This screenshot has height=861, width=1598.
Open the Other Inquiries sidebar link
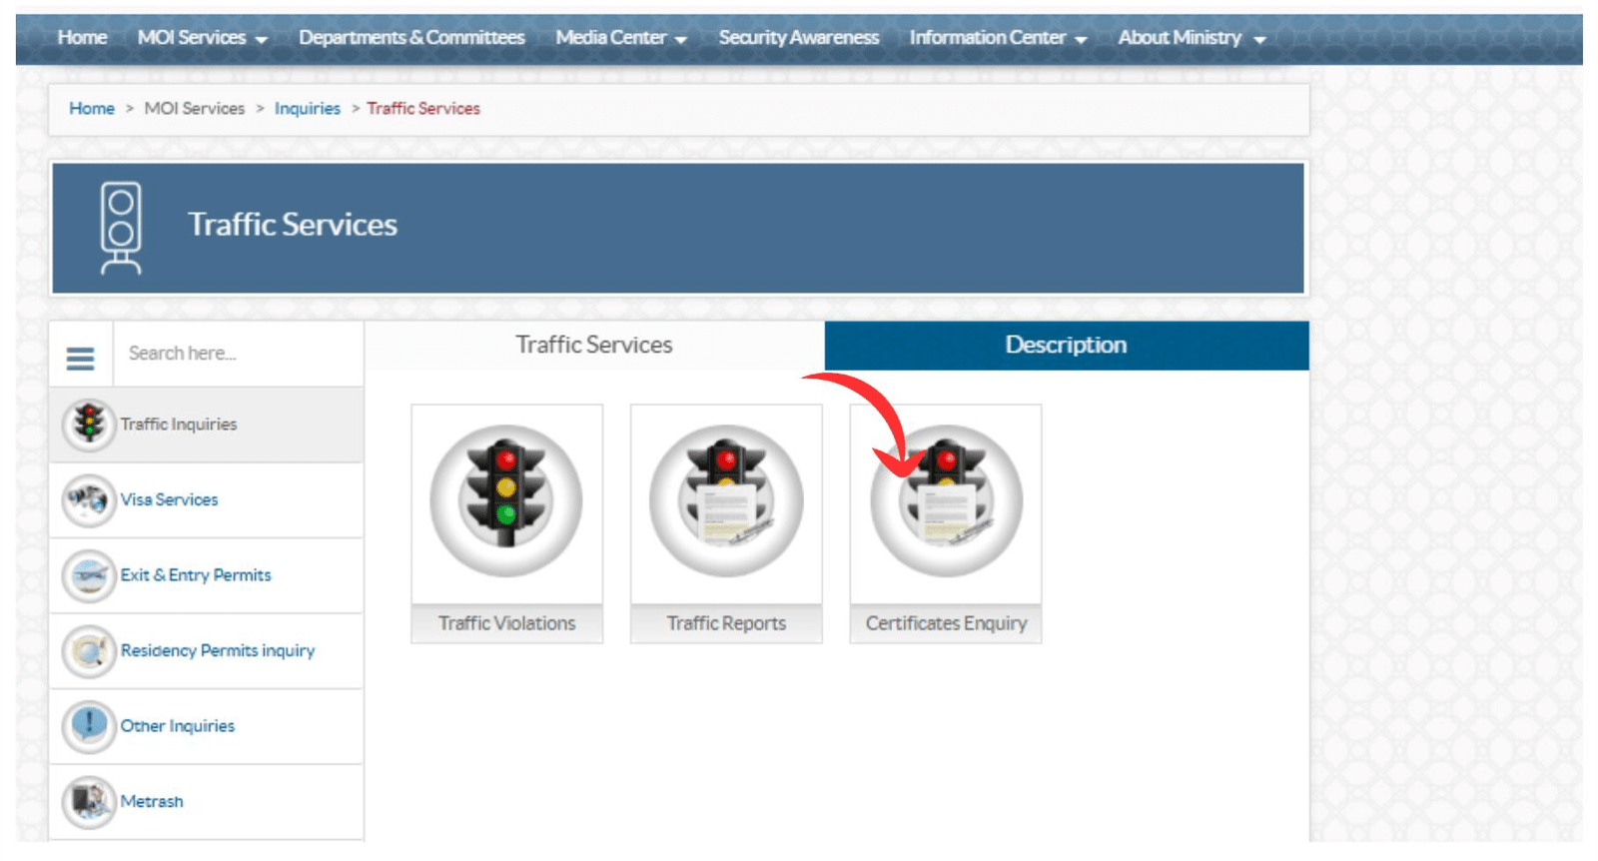[x=178, y=726]
